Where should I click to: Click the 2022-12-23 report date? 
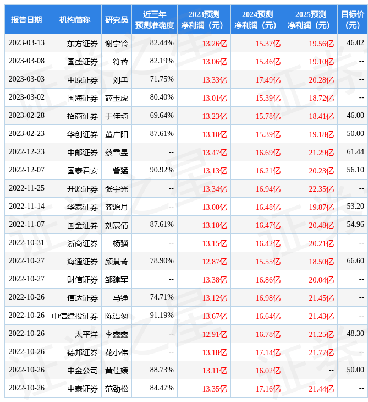click(x=26, y=152)
